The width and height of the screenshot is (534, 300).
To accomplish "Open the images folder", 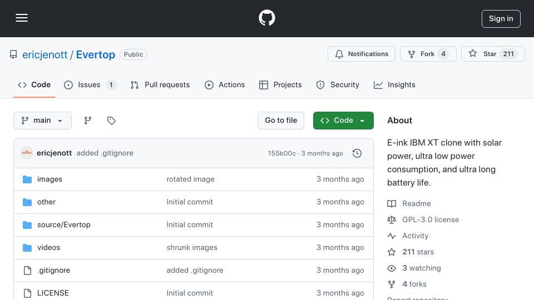I will tap(50, 179).
